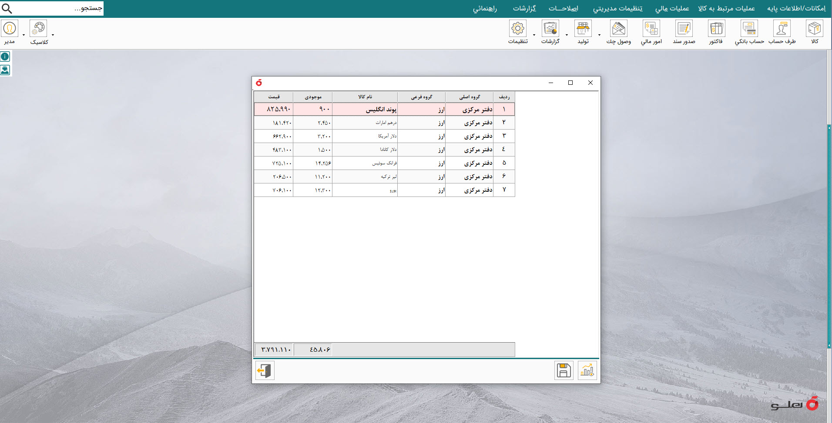
Task: Click the کلاسیک theme palette icon
Action: coord(38,29)
